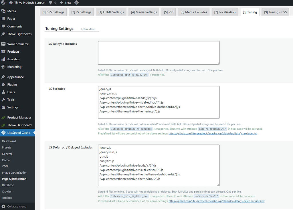This screenshot has width=293, height=210.
Task: Open the js_defer_excludes.txt GitHub link
Action: [x=216, y=201]
